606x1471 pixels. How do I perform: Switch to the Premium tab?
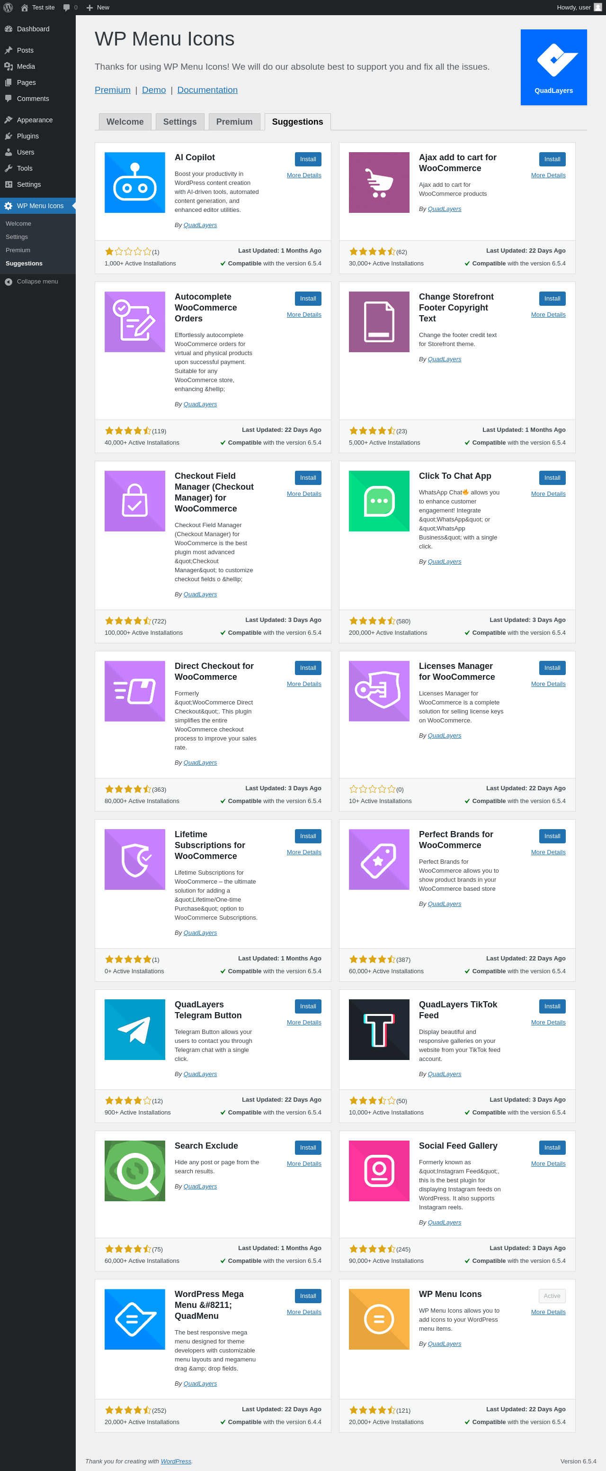[234, 122]
